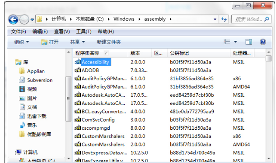
Task: Open the 工具(T) menu
Action: (x=84, y=32)
